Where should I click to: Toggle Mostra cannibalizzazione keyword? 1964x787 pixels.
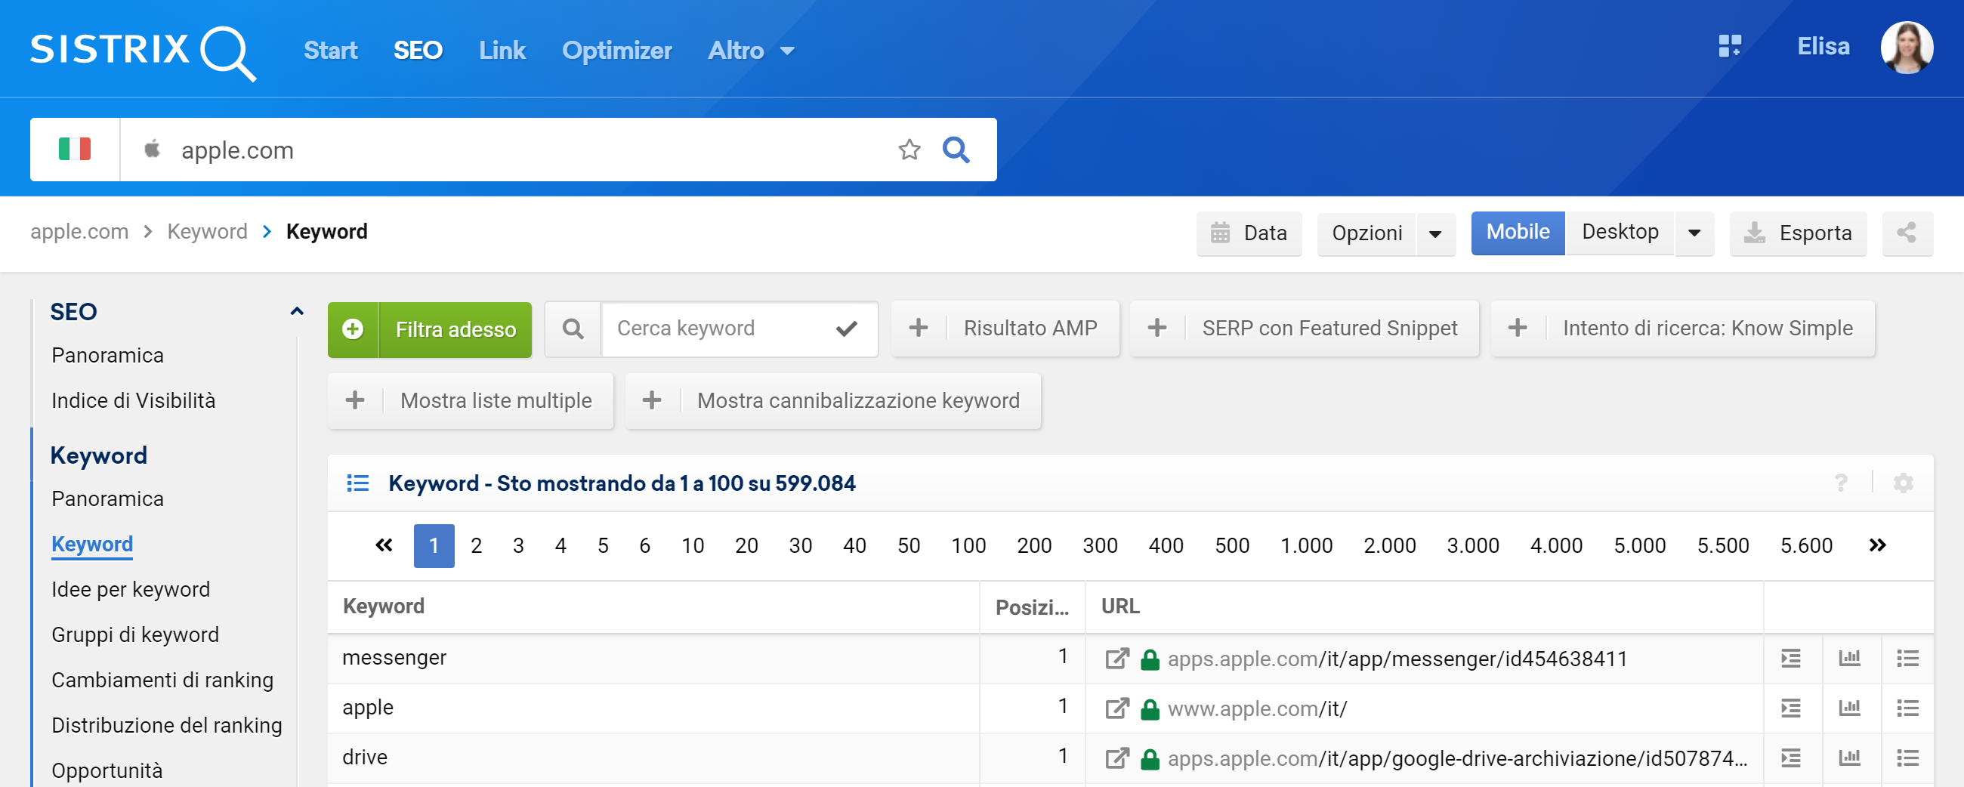pos(832,401)
